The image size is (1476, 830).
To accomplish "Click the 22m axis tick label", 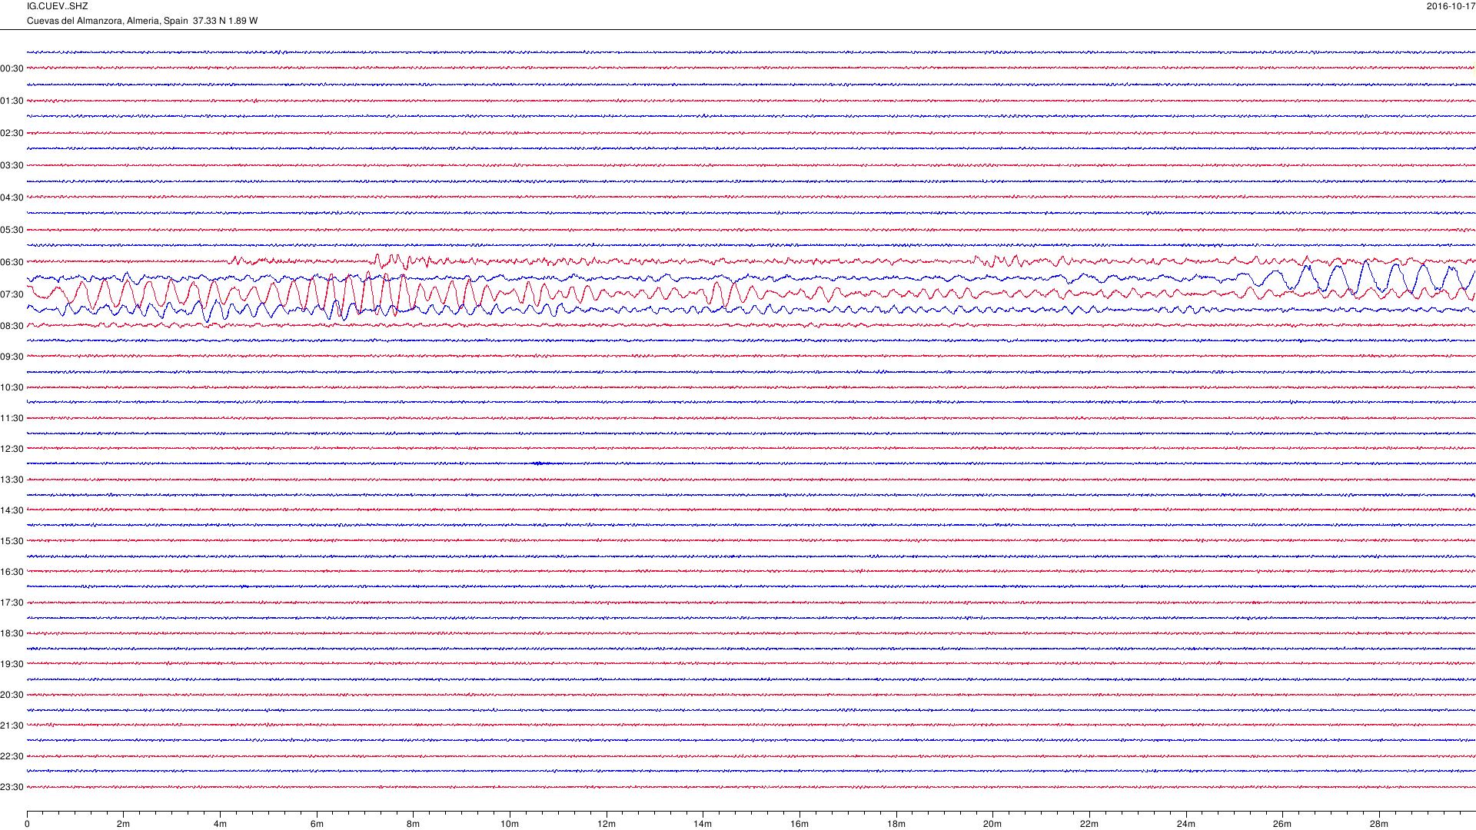I will 1089,824.
